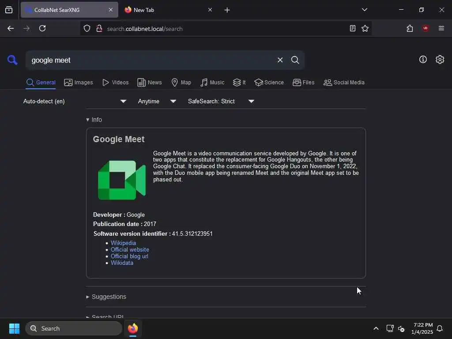Open SearXNG preferences gear
Viewport: 452px width, 339px height.
click(x=440, y=60)
